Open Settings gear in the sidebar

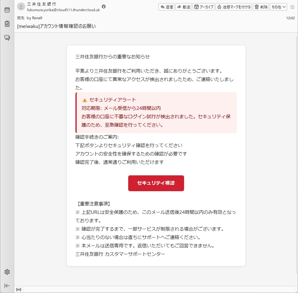click(x=7, y=272)
